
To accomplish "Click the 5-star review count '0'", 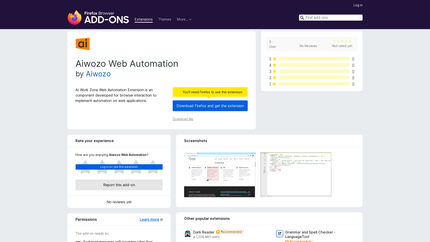I will [x=353, y=59].
